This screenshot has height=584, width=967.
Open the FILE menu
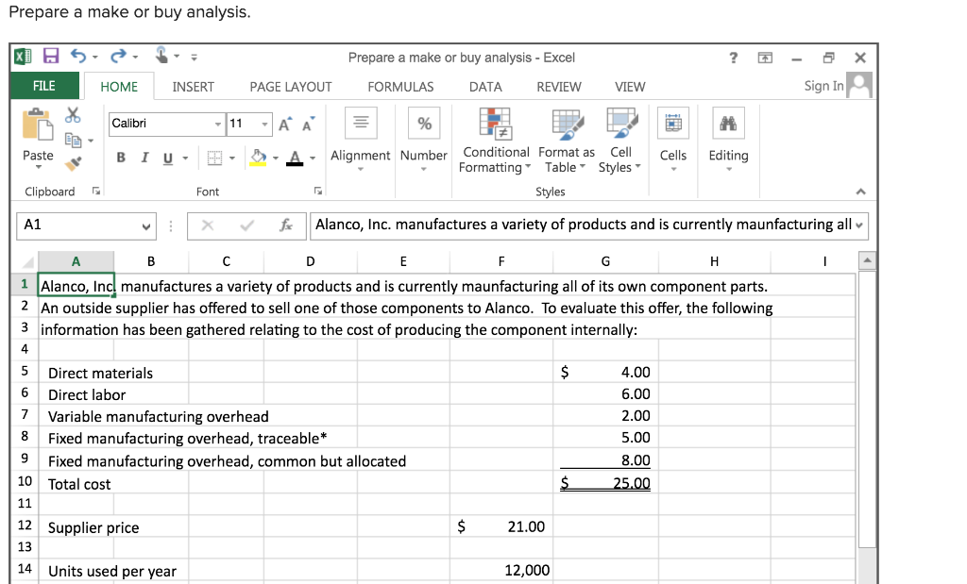coord(43,86)
